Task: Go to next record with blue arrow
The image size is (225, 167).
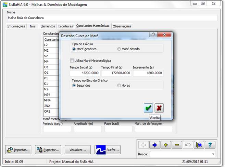Action: pyautogui.click(x=154, y=145)
